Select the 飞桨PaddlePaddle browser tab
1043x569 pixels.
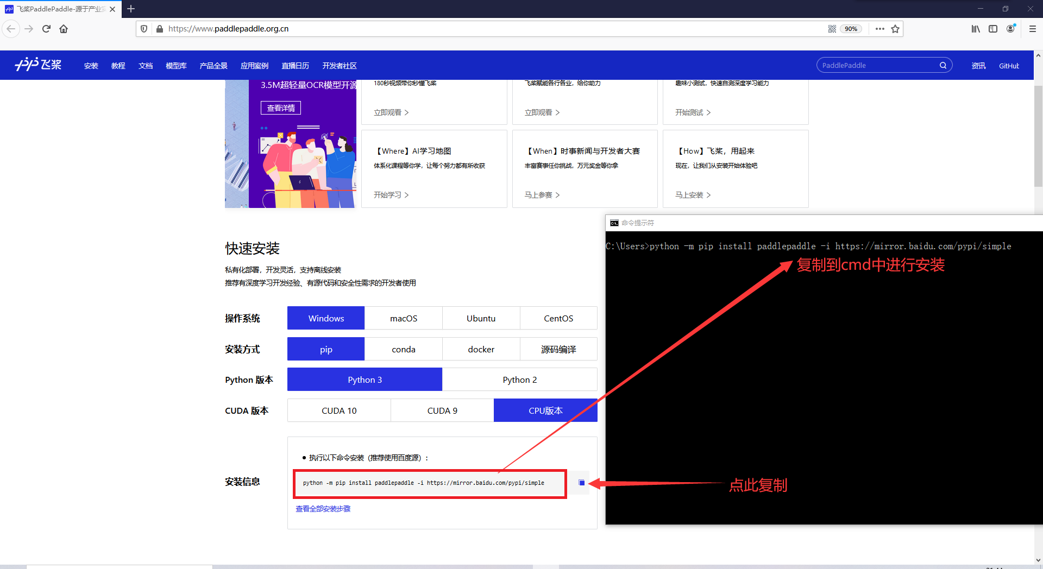pos(61,9)
